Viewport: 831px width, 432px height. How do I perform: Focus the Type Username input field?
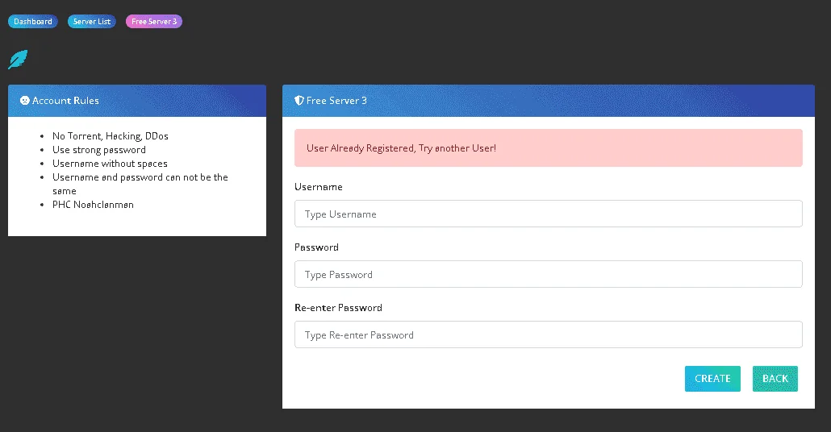[x=549, y=214]
